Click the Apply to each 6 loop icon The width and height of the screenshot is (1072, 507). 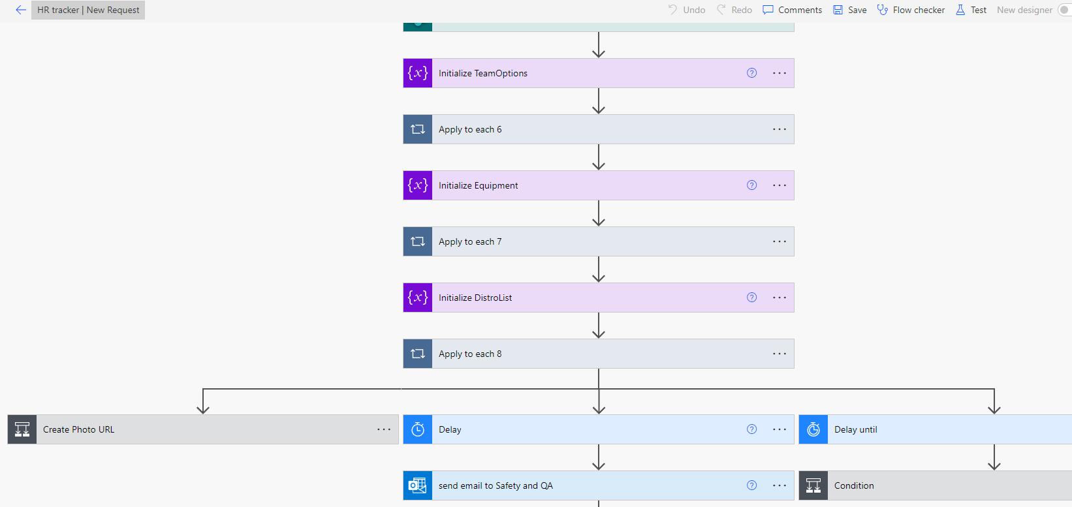point(418,129)
